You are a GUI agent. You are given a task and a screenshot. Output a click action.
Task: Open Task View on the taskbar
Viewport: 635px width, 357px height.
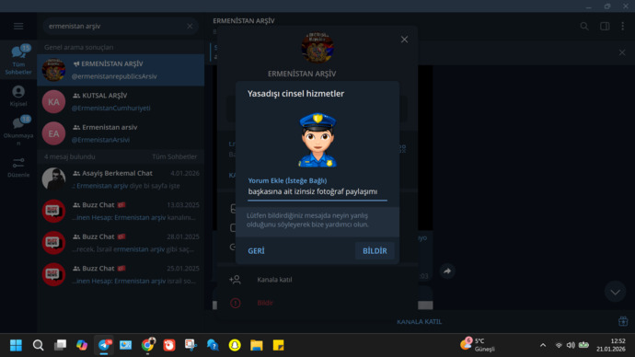[x=60, y=345]
